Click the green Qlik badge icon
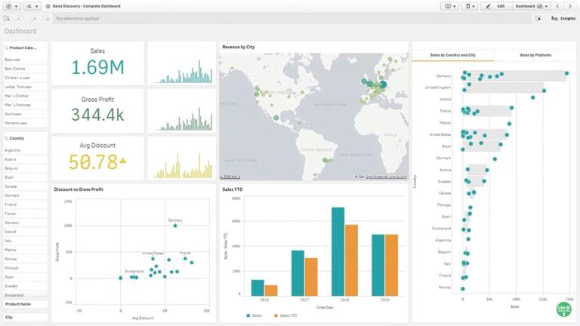 tap(563, 309)
